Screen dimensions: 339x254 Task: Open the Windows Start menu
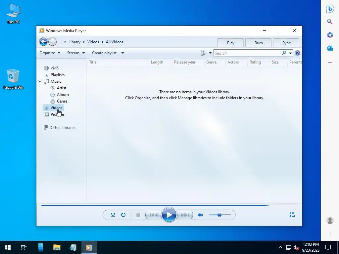click(8, 247)
